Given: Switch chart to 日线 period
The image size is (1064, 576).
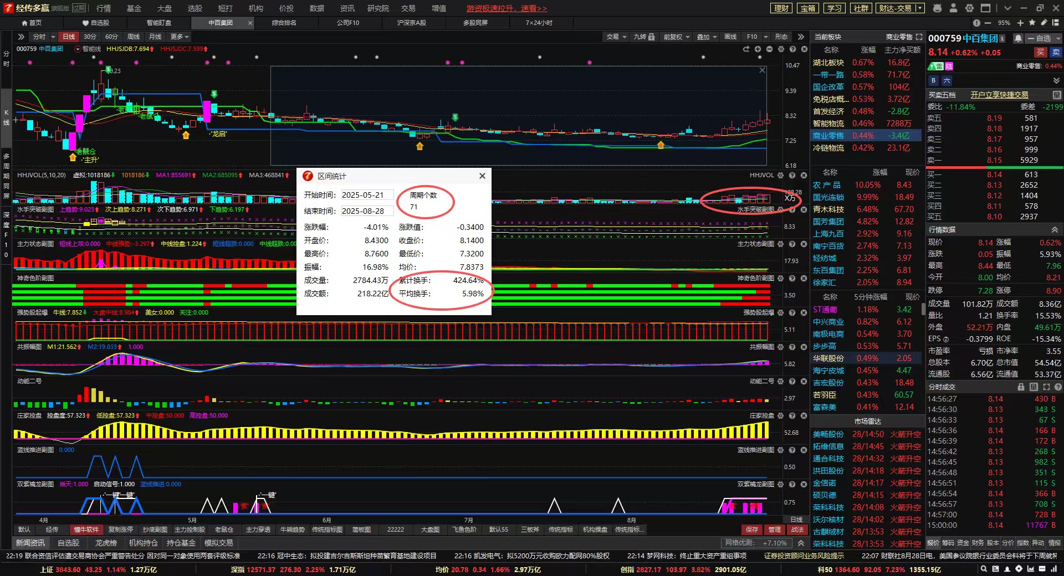Looking at the screenshot, I should click(69, 37).
